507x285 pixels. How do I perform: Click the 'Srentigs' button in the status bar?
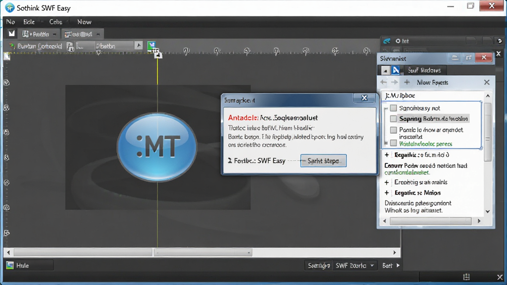tap(318, 266)
